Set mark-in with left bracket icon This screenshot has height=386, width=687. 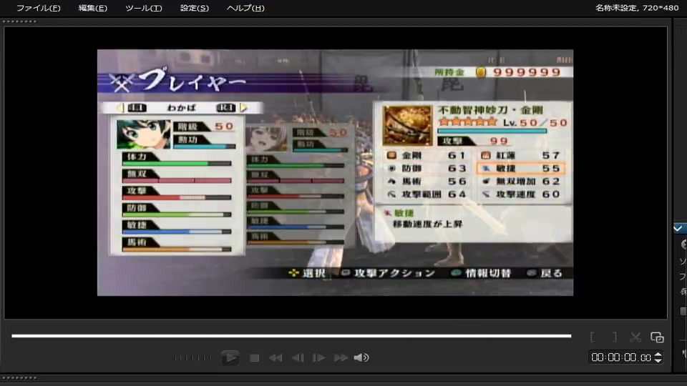click(593, 337)
